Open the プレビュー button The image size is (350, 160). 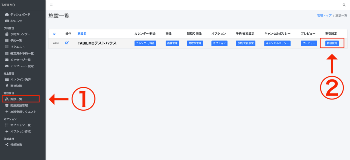[x=309, y=43]
